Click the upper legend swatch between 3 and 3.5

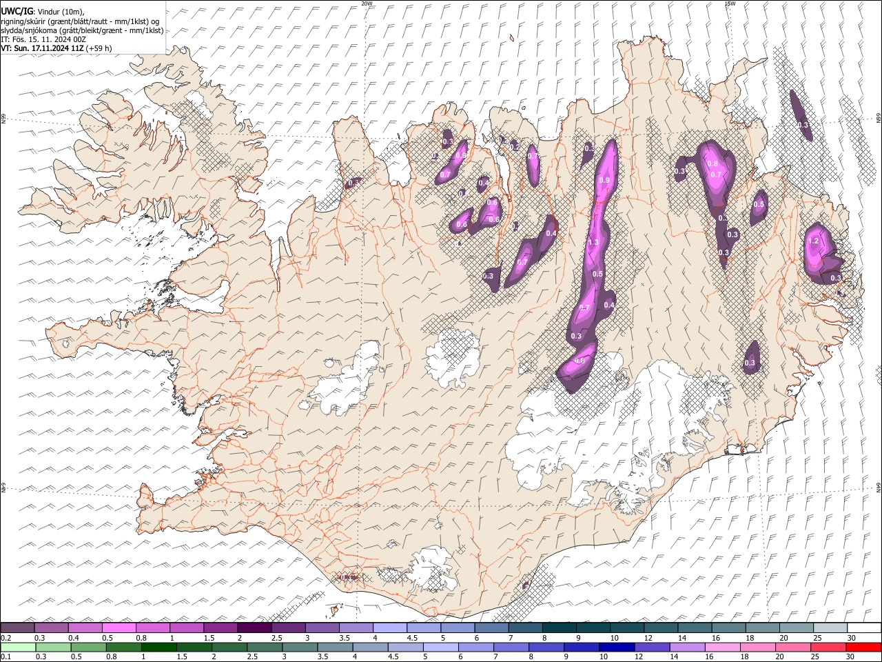click(322, 628)
